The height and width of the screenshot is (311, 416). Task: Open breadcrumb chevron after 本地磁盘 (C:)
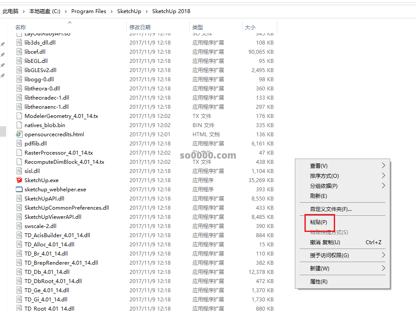66,11
